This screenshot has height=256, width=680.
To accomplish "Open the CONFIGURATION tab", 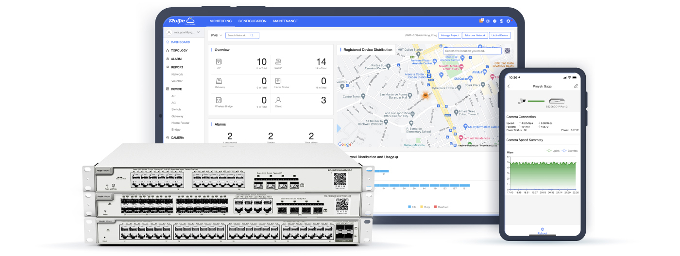I will click(252, 21).
